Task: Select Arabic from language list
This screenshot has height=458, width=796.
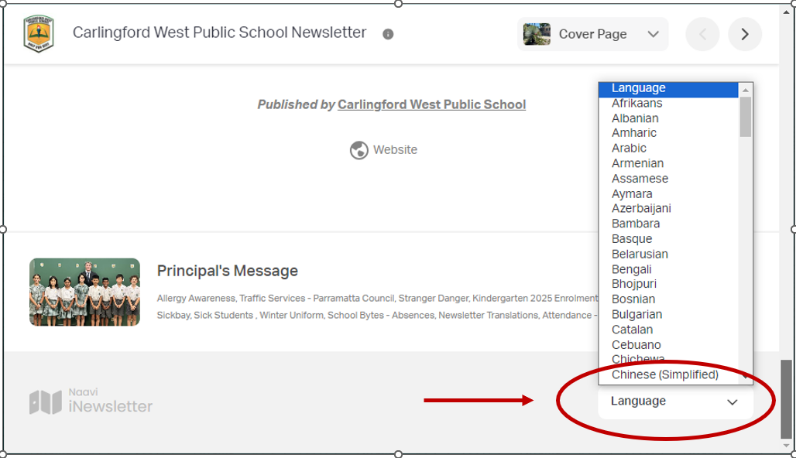Action: [x=629, y=148]
